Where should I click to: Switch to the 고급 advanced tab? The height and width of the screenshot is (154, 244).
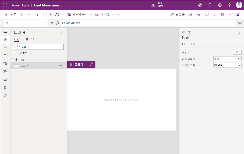click(x=193, y=44)
